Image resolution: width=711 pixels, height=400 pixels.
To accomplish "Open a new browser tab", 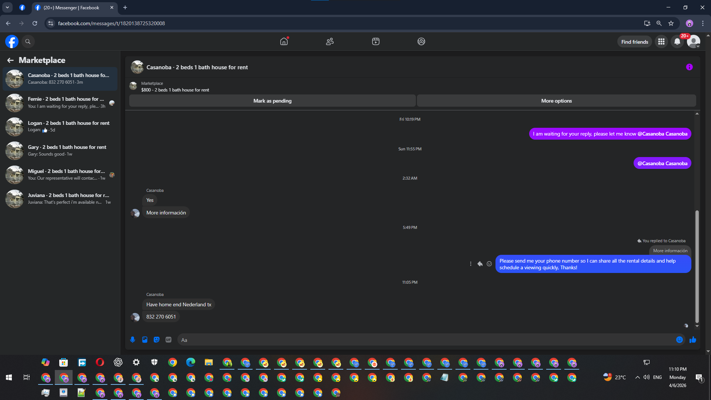I will (x=125, y=7).
